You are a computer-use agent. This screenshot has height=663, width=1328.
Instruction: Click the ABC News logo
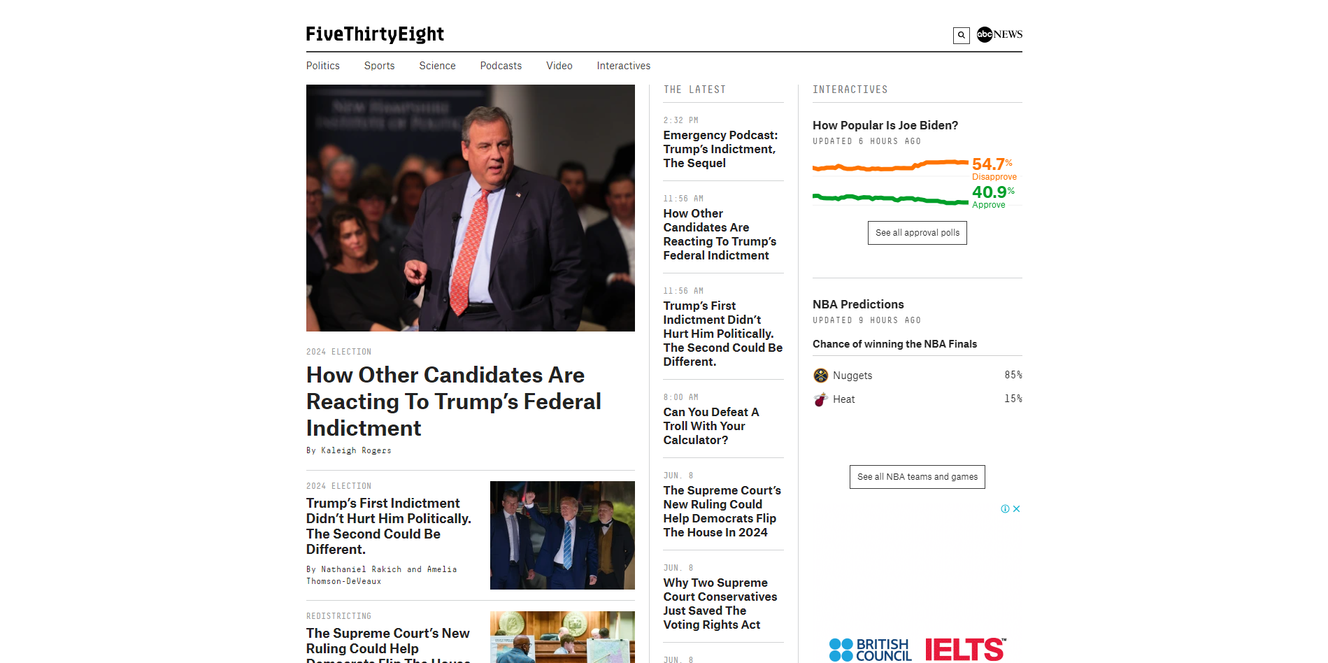(999, 34)
